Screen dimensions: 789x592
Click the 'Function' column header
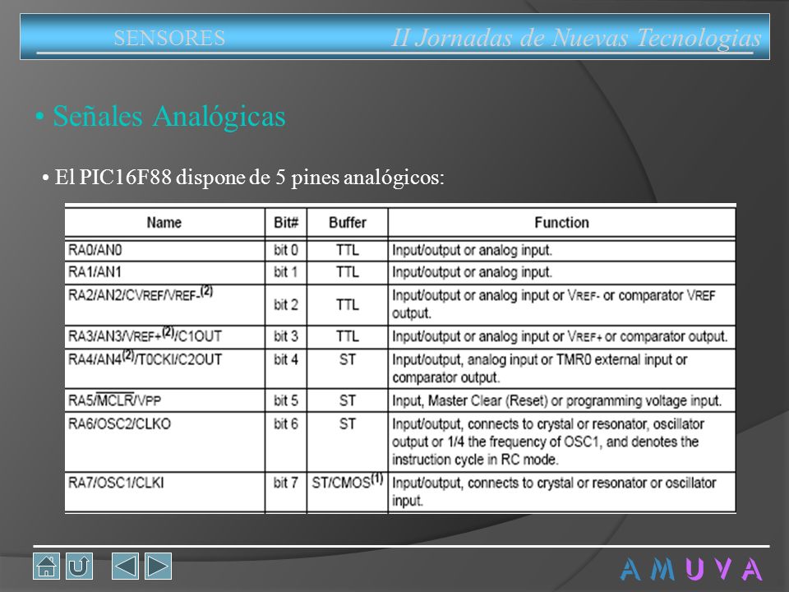click(561, 223)
